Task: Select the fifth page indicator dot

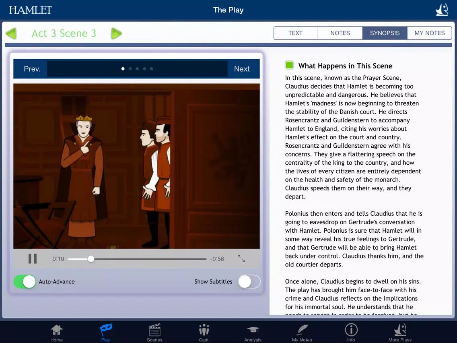Action: (152, 69)
